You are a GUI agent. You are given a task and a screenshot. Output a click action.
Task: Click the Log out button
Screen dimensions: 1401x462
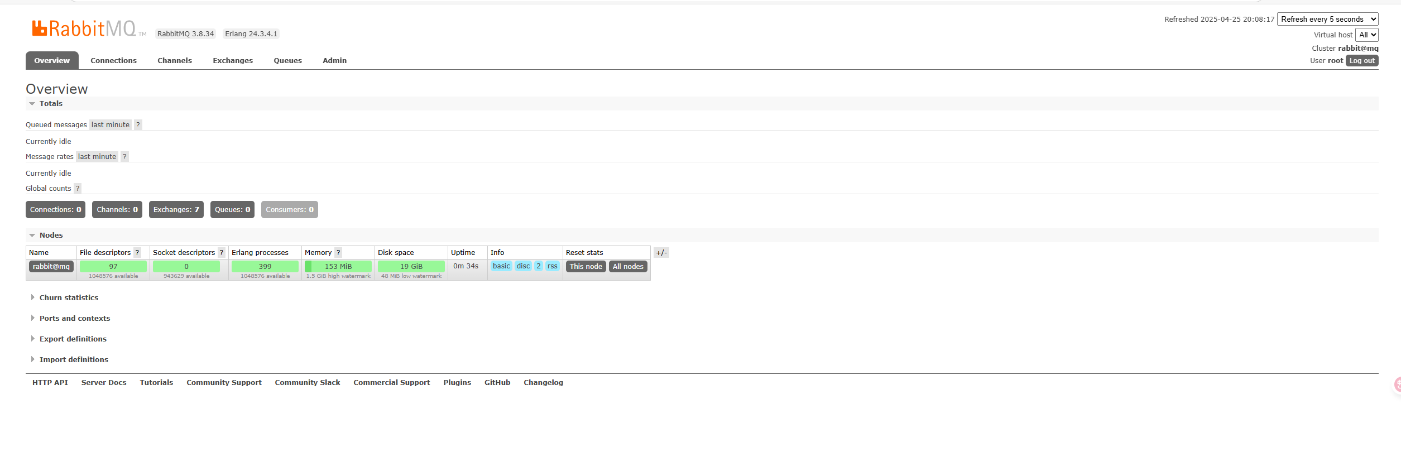1362,61
